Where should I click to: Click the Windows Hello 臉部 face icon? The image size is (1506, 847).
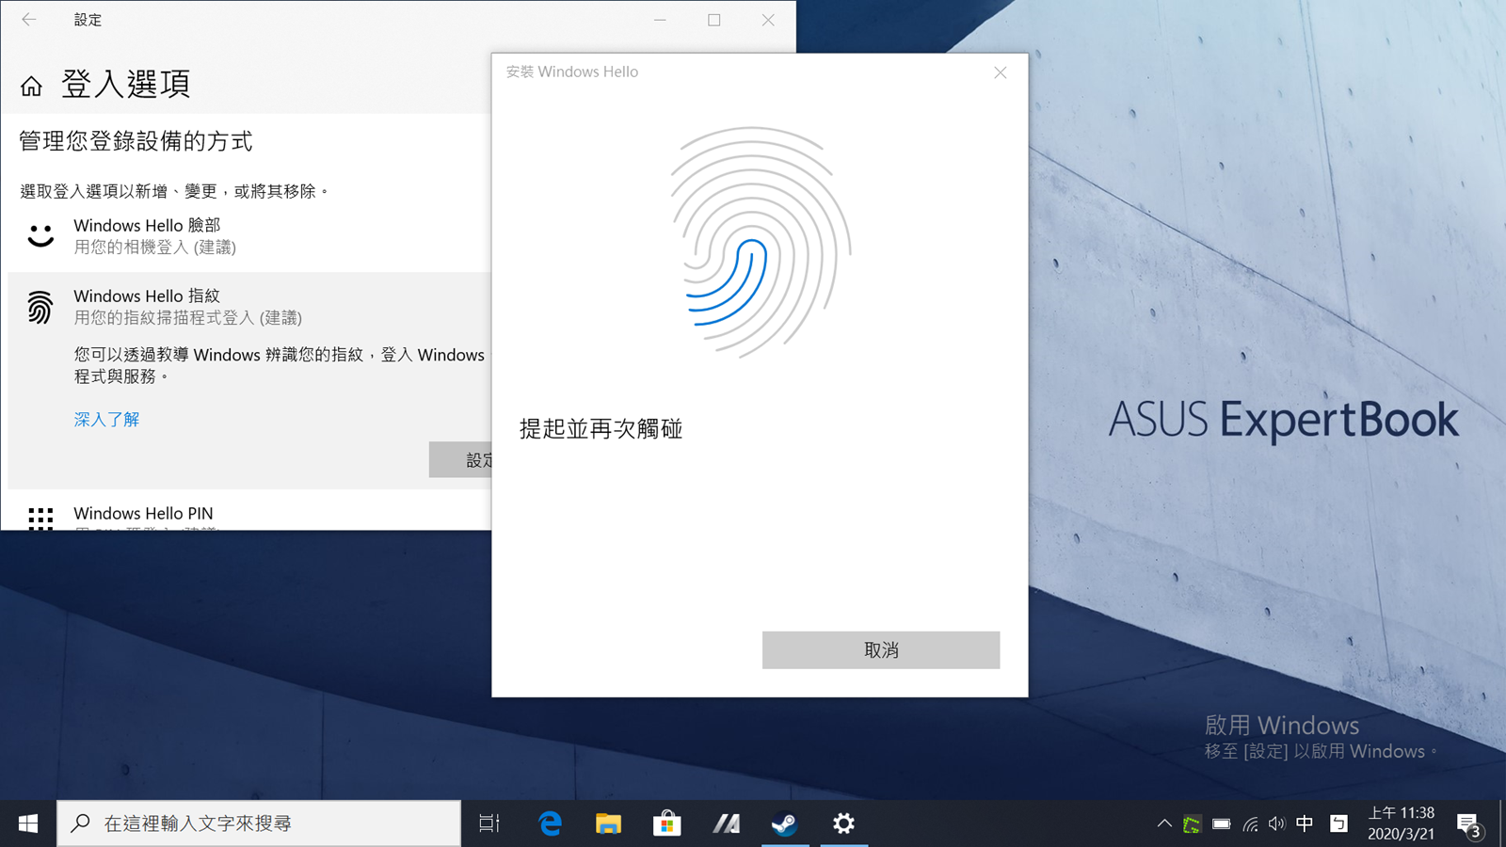[x=39, y=235]
